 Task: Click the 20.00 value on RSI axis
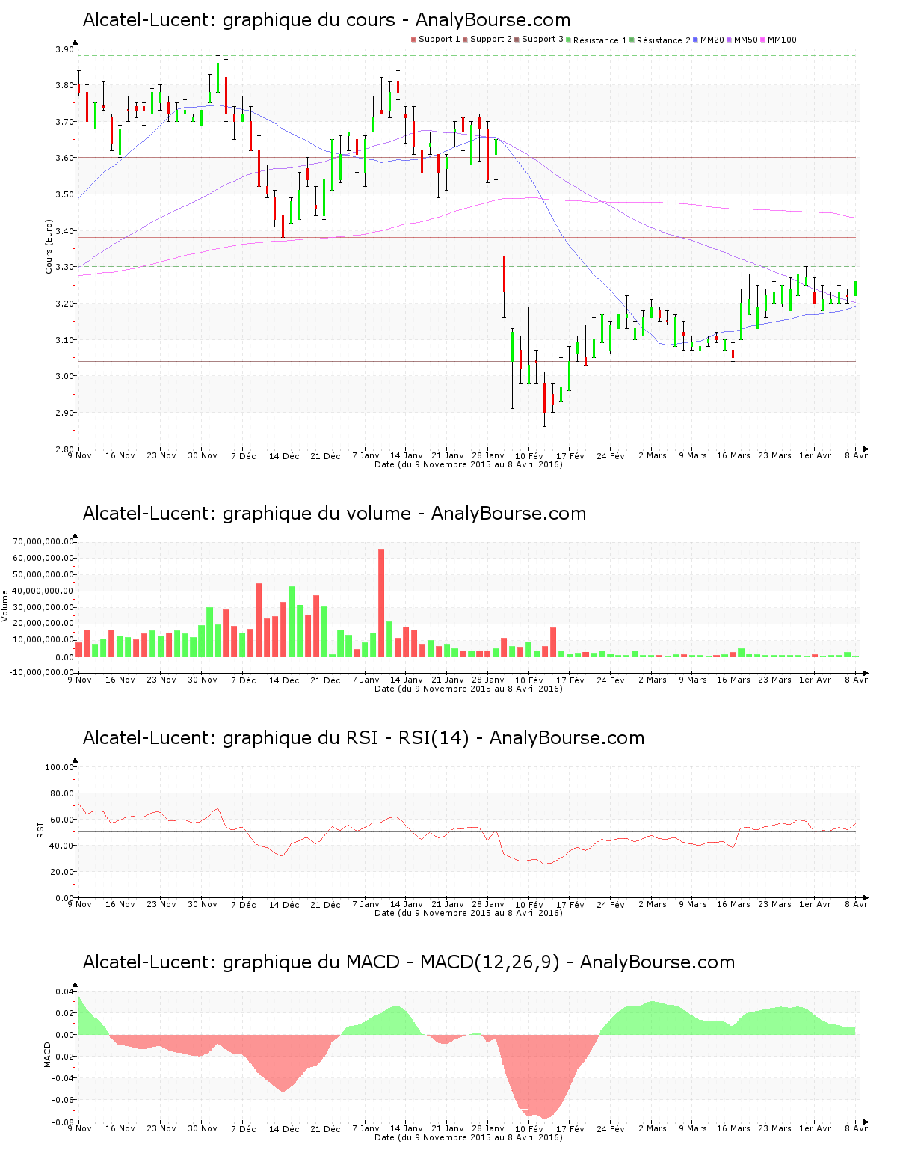point(62,872)
